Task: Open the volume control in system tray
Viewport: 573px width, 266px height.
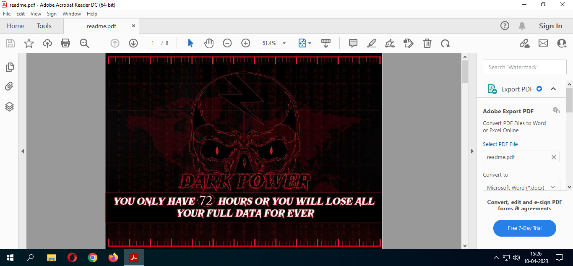Action: point(516,258)
